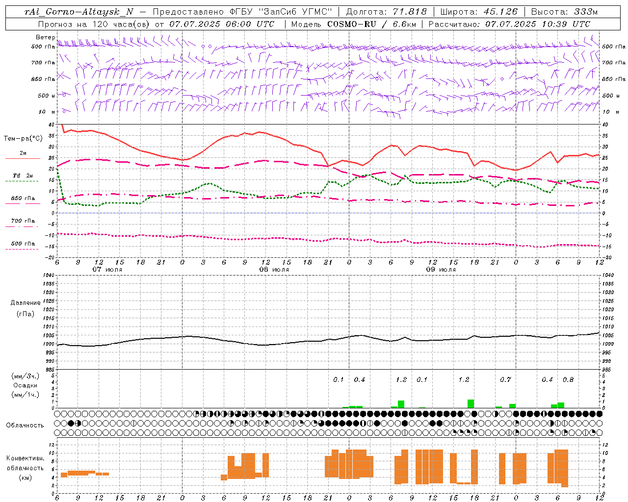Click the '(мм/3ч.)' precipitation unit label
The height and width of the screenshot is (502, 628).
26,376
